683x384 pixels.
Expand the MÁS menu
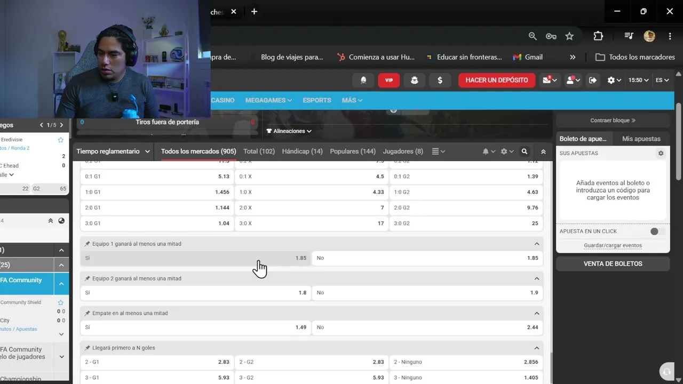[352, 100]
